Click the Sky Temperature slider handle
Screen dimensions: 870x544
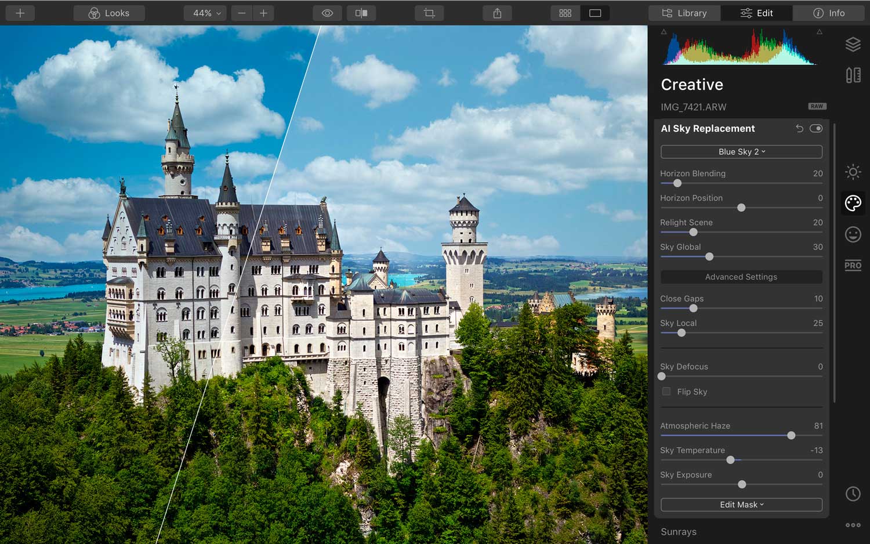click(731, 460)
